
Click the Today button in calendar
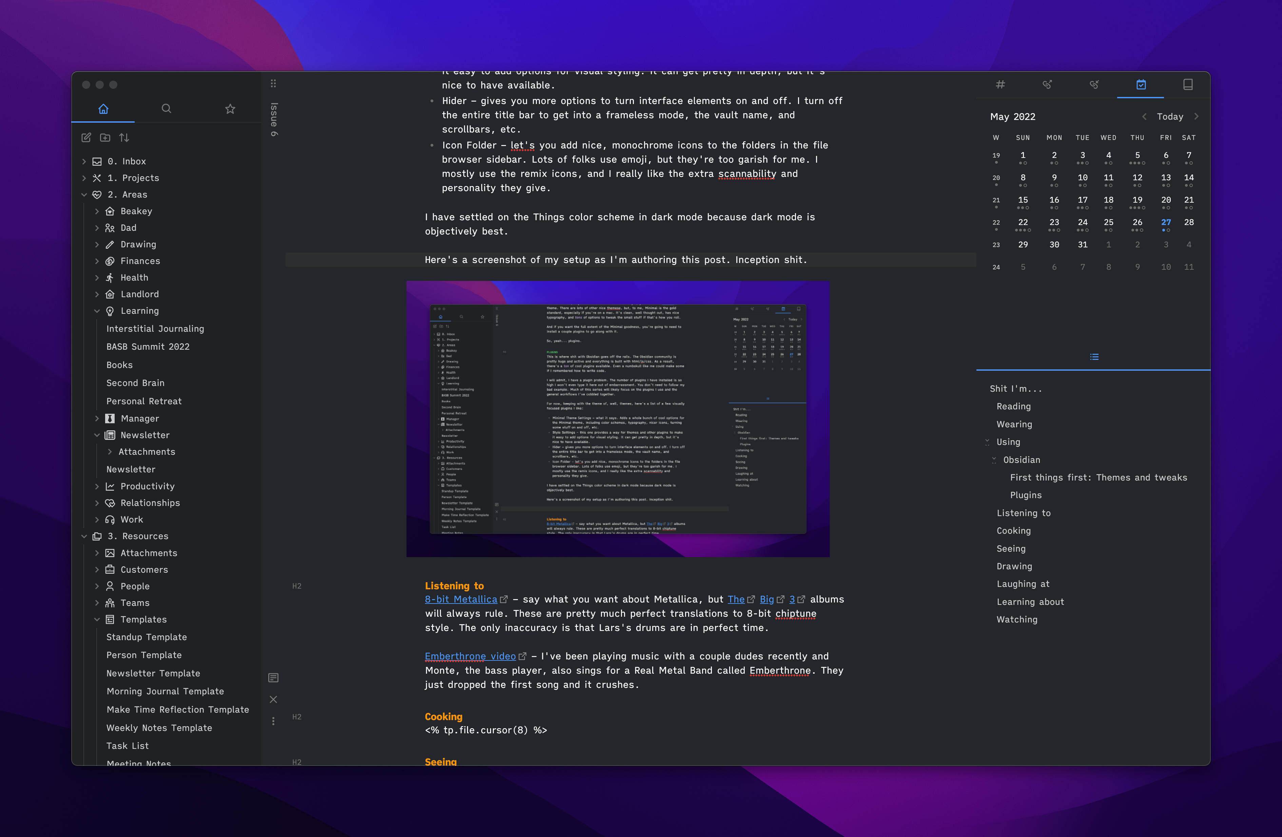1170,117
